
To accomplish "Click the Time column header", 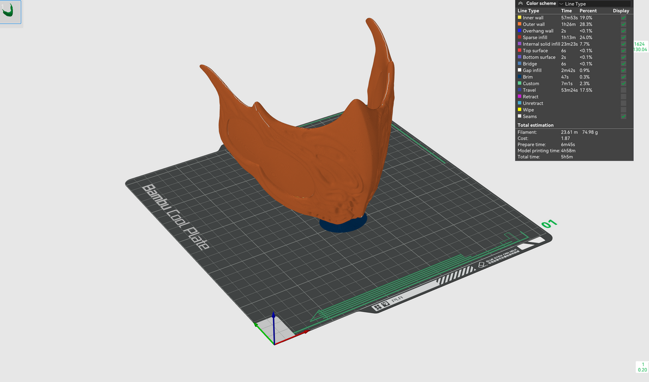I will [567, 11].
